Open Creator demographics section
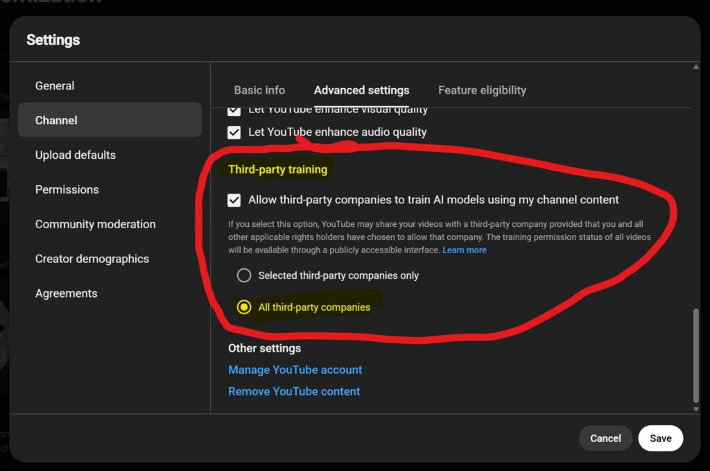 coord(92,259)
